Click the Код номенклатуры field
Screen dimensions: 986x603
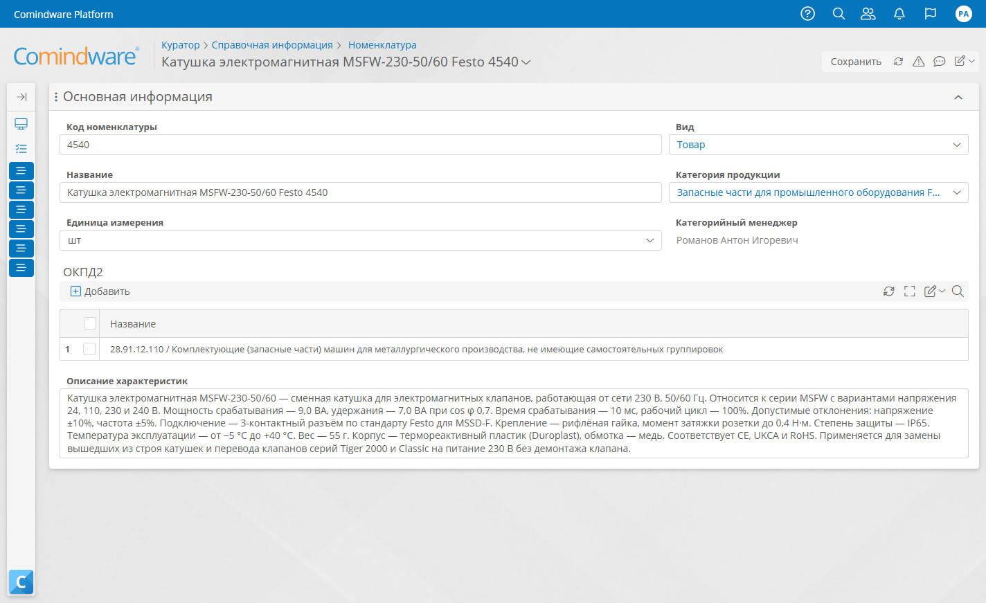(361, 145)
